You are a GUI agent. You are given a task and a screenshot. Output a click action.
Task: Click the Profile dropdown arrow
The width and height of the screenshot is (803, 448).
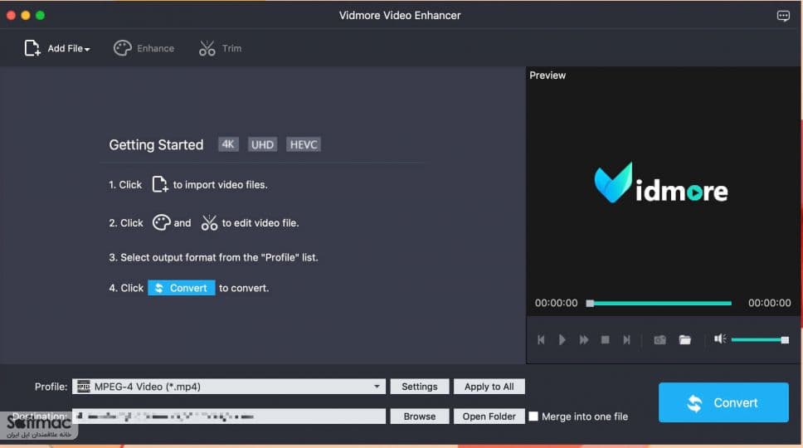(377, 387)
